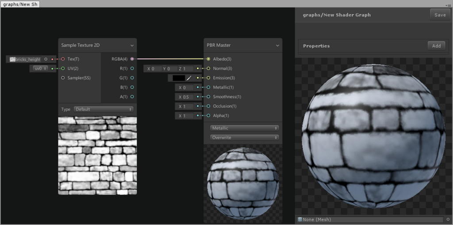The width and height of the screenshot is (453, 225).
Task: Click the Emission eyedropper icon
Action: point(189,78)
